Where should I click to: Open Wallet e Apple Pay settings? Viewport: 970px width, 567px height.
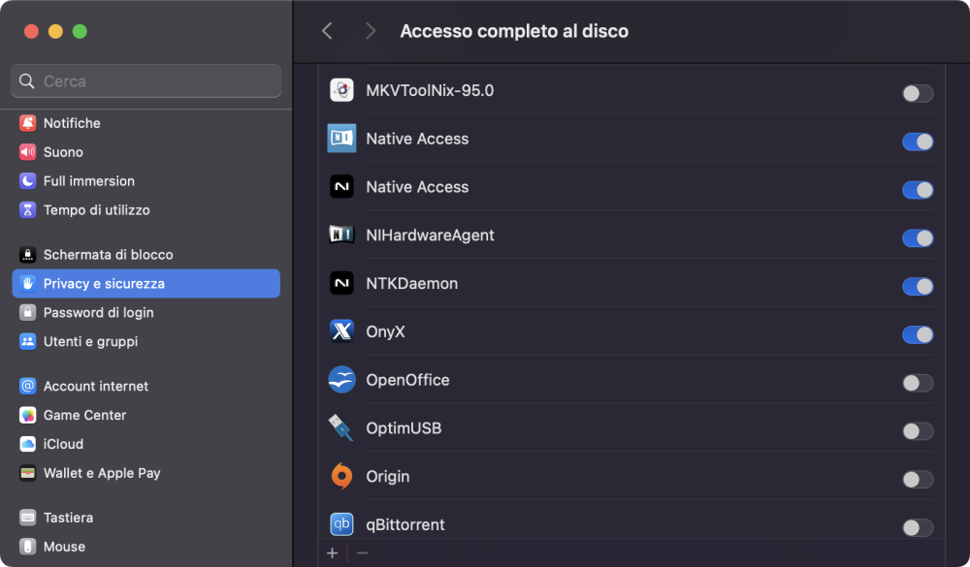(102, 473)
